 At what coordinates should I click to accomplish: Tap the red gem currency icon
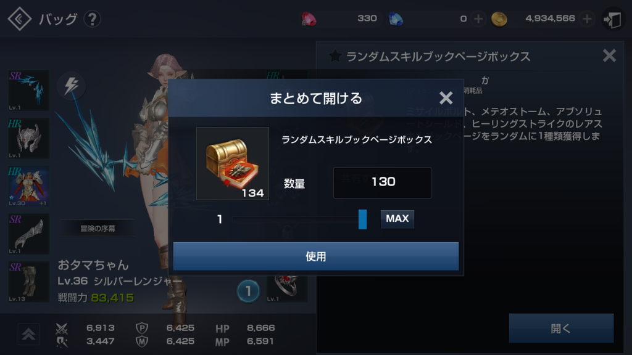[309, 19]
